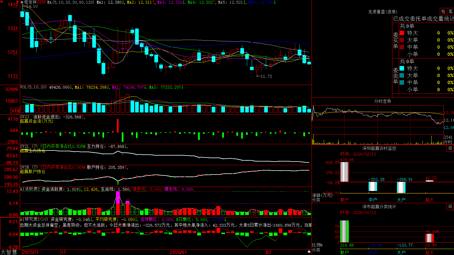Click the cyan 特大 sell order swatch

point(402,68)
